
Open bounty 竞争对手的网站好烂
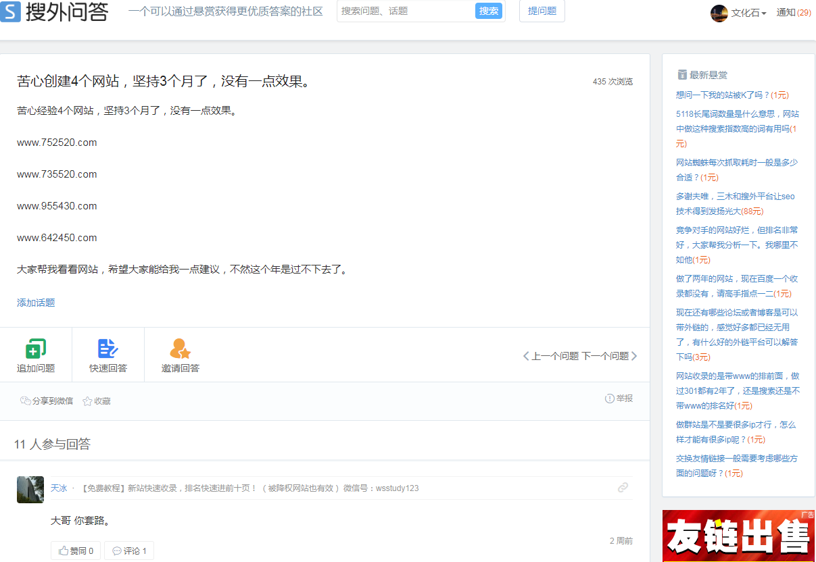737,245
